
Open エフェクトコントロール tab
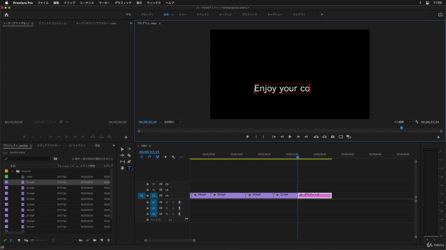tap(53, 23)
